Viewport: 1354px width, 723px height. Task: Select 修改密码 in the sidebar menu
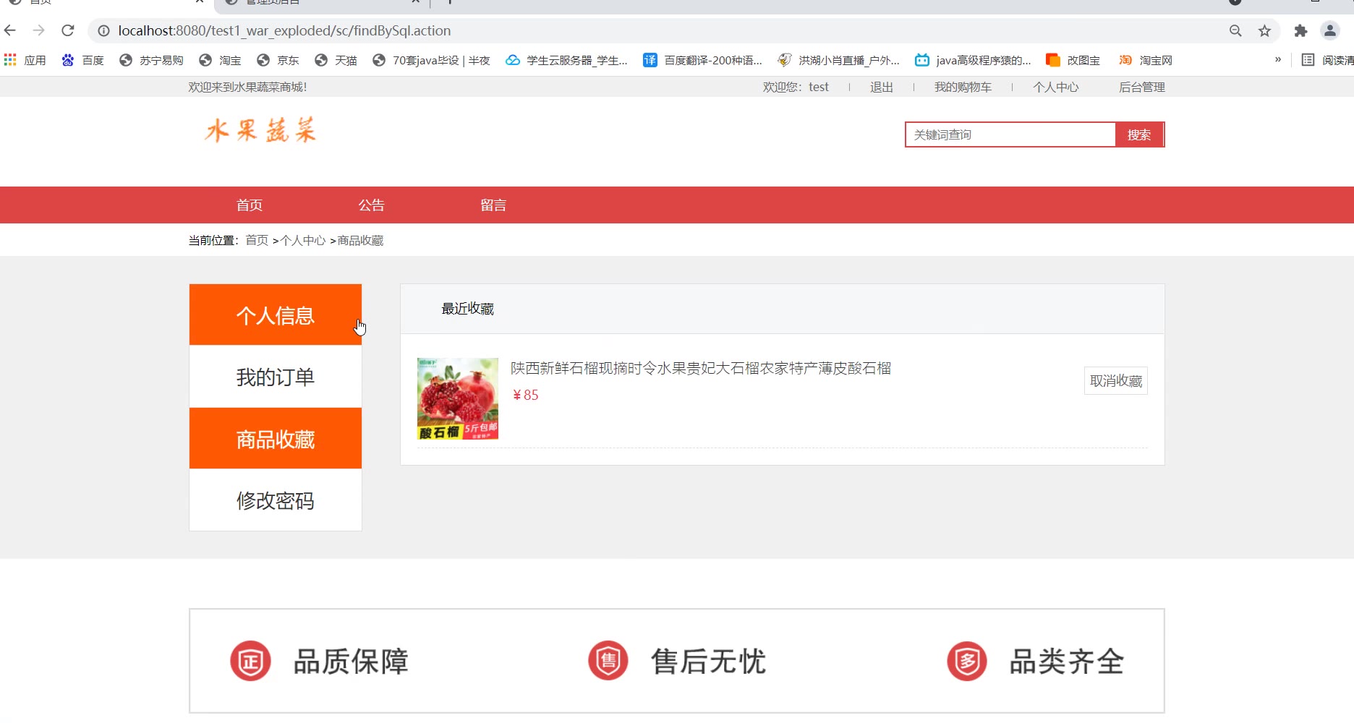tap(276, 500)
